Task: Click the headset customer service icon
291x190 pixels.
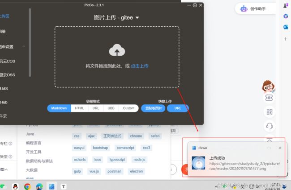Action: click(x=269, y=126)
